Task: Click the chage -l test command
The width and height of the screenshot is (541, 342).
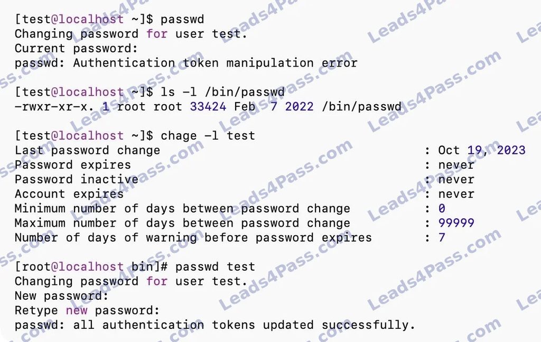Action: 208,136
